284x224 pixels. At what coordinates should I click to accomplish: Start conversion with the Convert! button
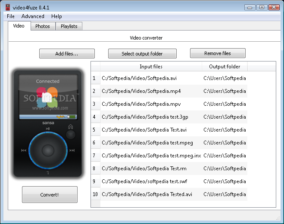50,195
